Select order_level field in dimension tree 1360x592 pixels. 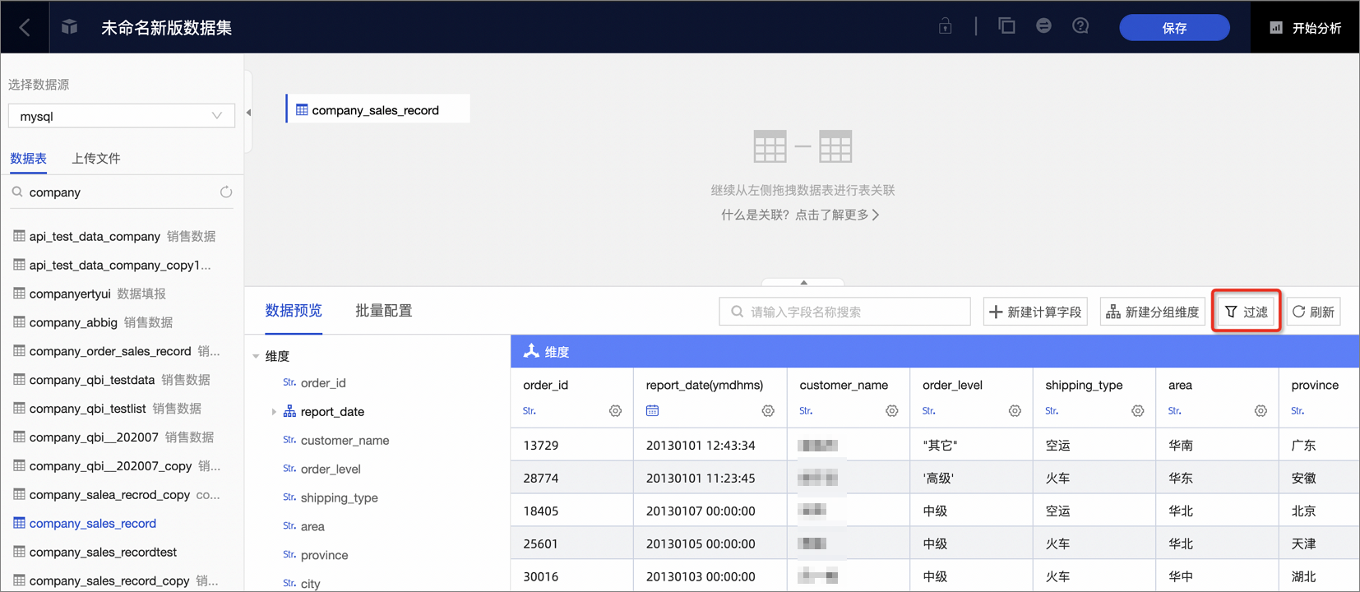[x=331, y=469]
